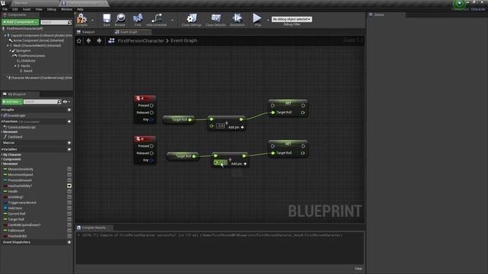Click the blueprint graph icon beside FirstPersonCharacter breadcrumb
488x274 pixels.
(x=111, y=40)
